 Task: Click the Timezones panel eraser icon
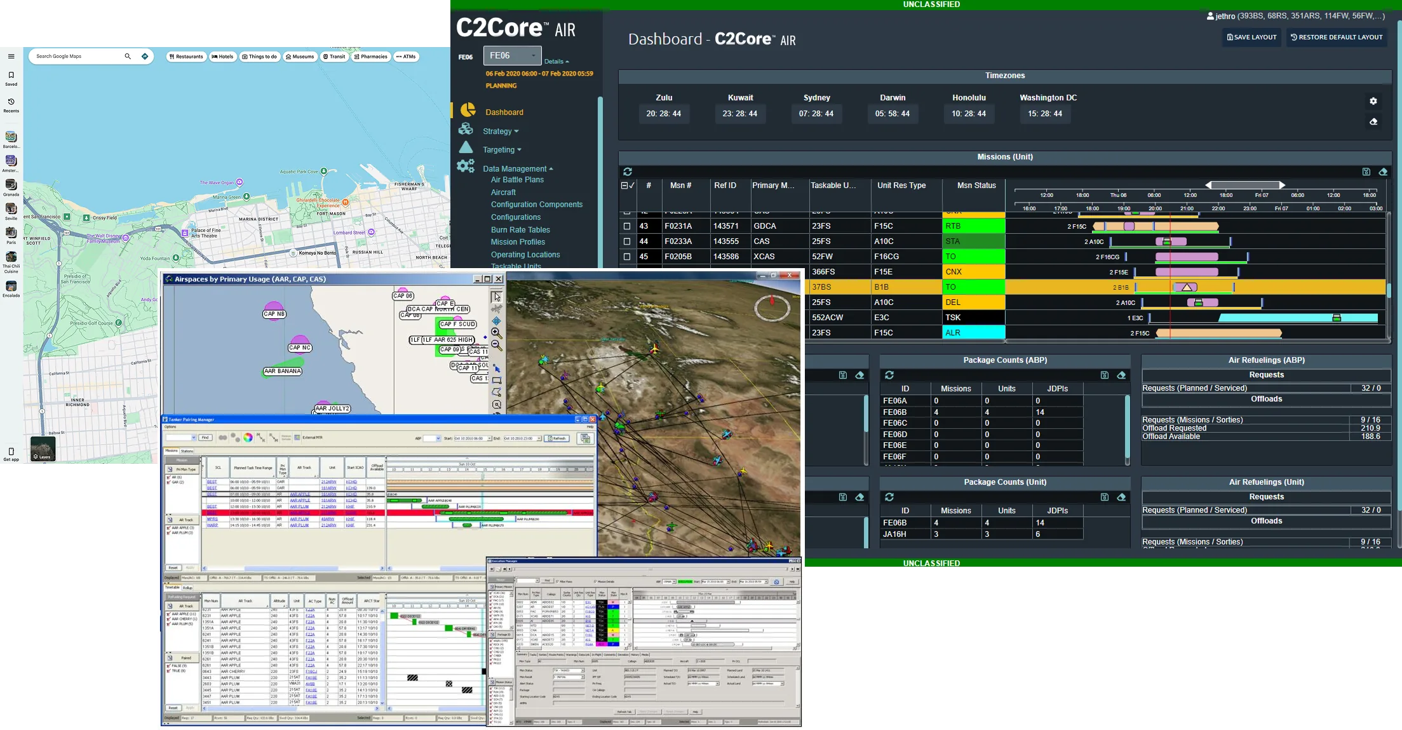click(x=1373, y=121)
